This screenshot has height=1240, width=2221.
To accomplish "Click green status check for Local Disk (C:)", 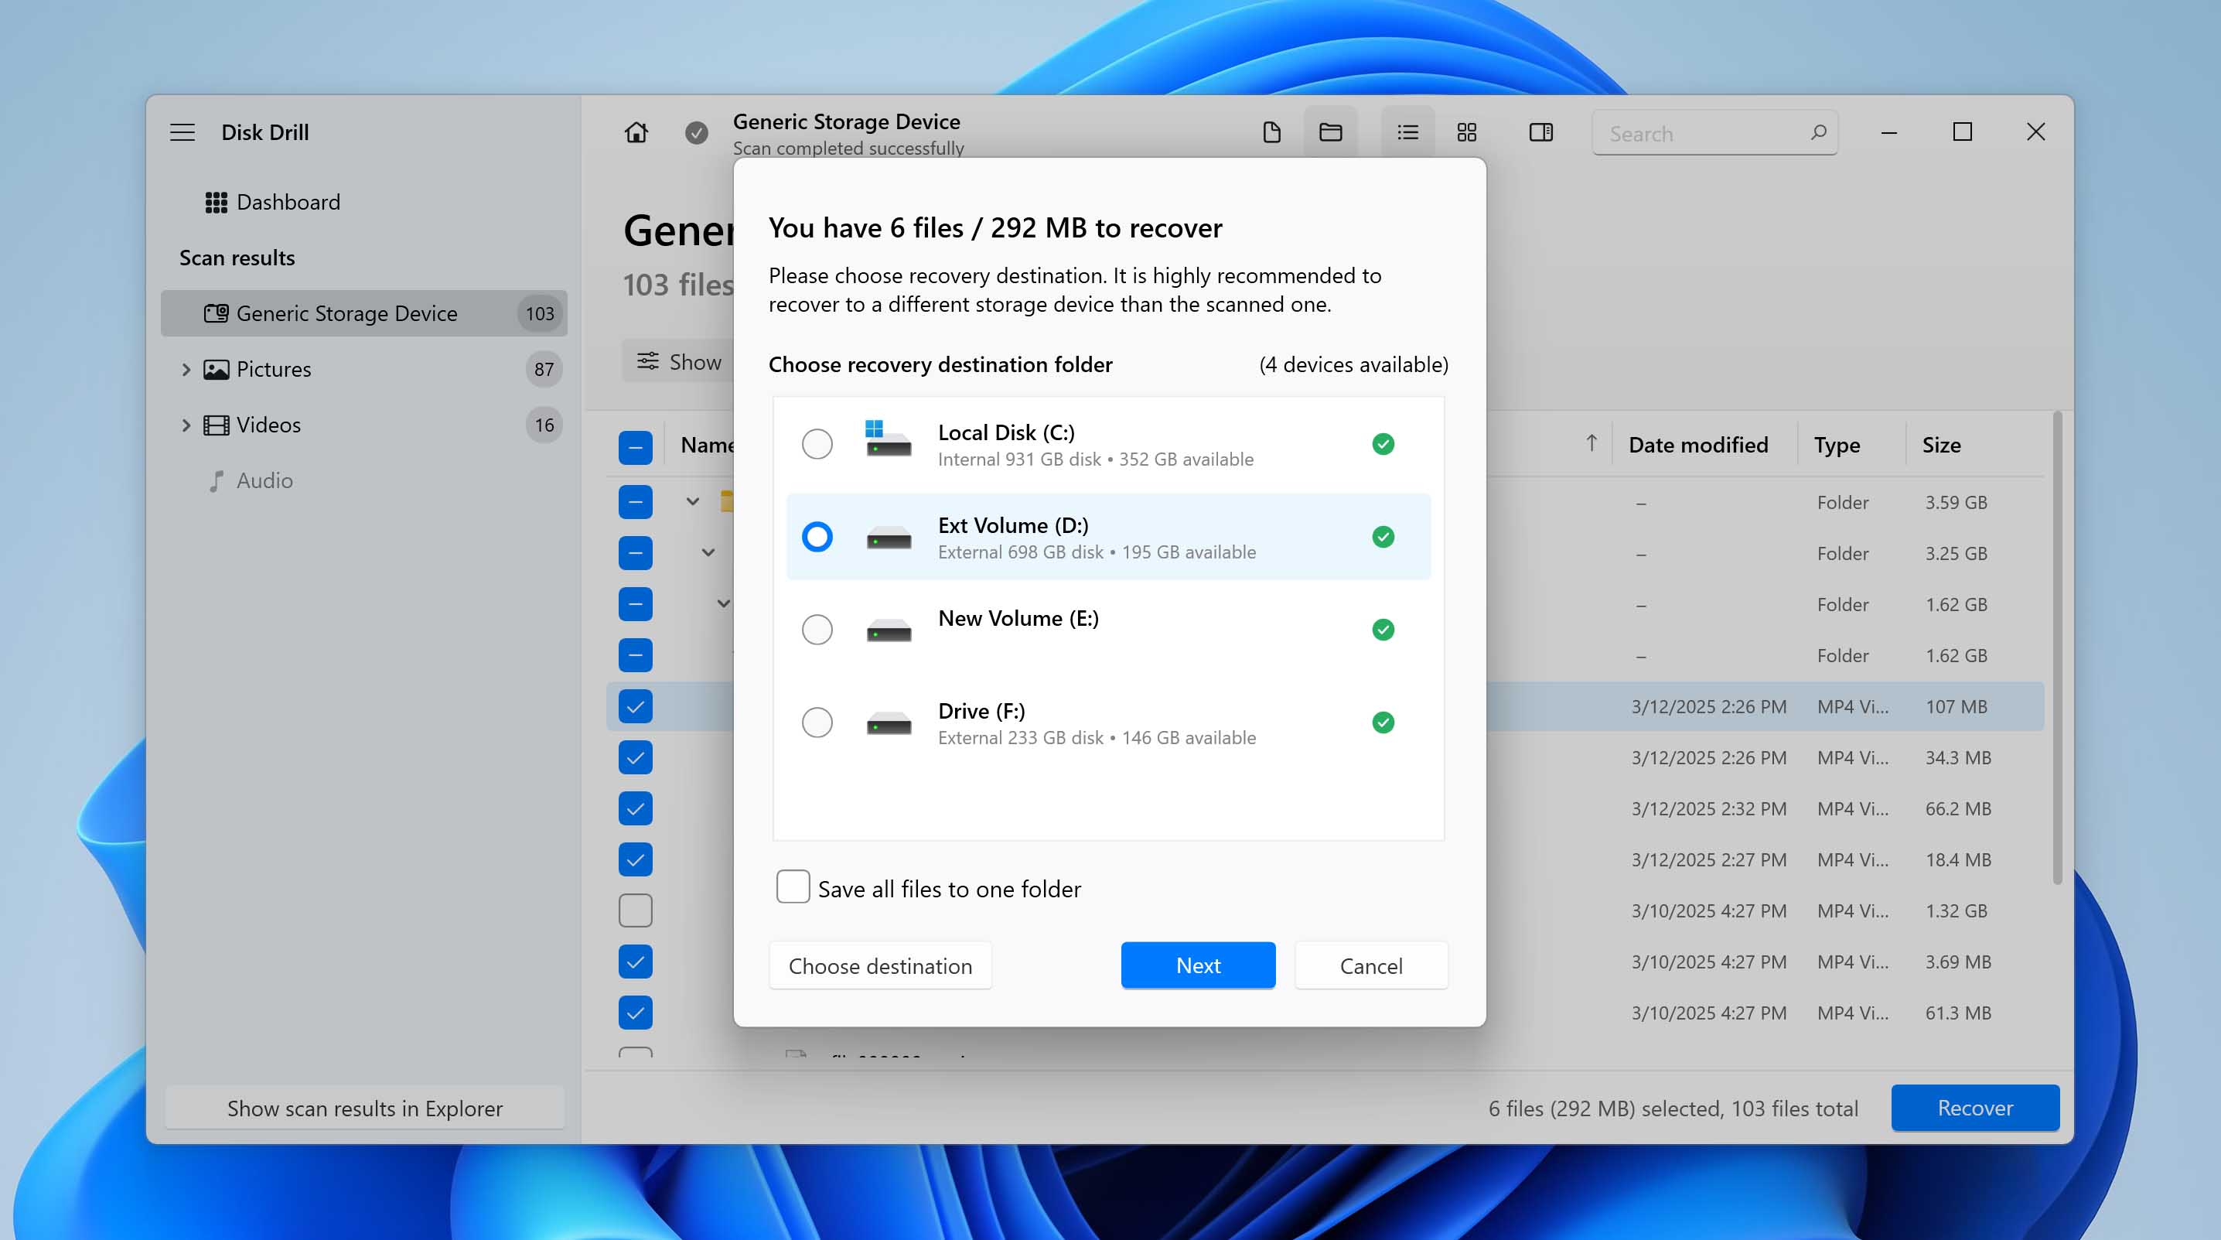I will tap(1383, 444).
